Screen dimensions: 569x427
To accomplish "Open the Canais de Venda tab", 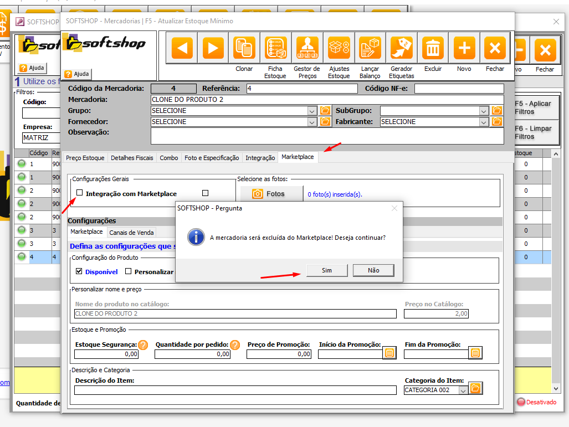I will [131, 233].
